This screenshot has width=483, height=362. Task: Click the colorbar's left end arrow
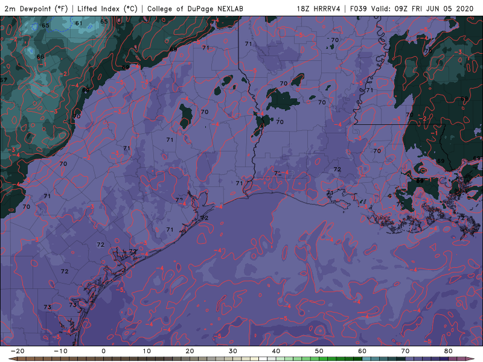(12, 359)
